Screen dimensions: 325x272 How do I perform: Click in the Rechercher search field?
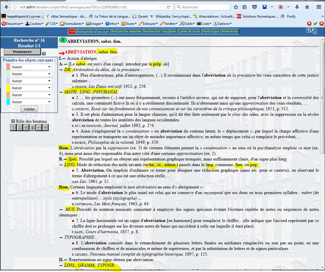pyautogui.click(x=205, y=7)
